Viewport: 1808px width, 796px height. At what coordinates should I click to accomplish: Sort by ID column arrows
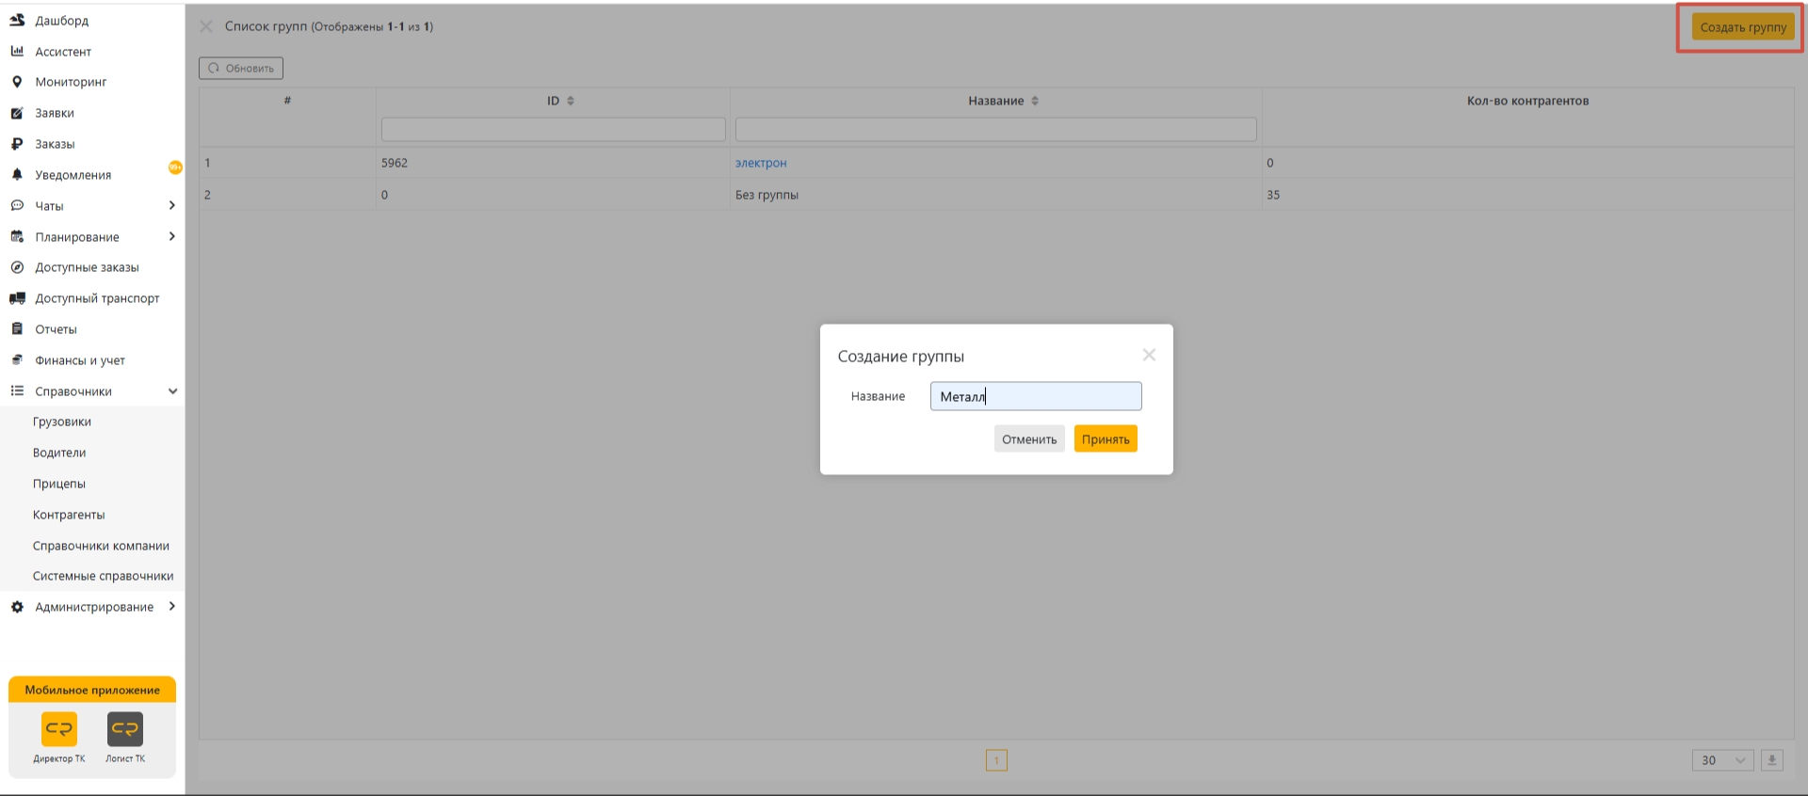[x=571, y=101]
